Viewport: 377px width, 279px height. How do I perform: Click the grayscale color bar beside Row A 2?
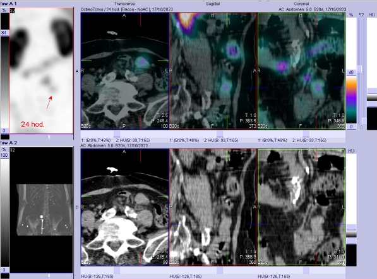(x=4, y=212)
